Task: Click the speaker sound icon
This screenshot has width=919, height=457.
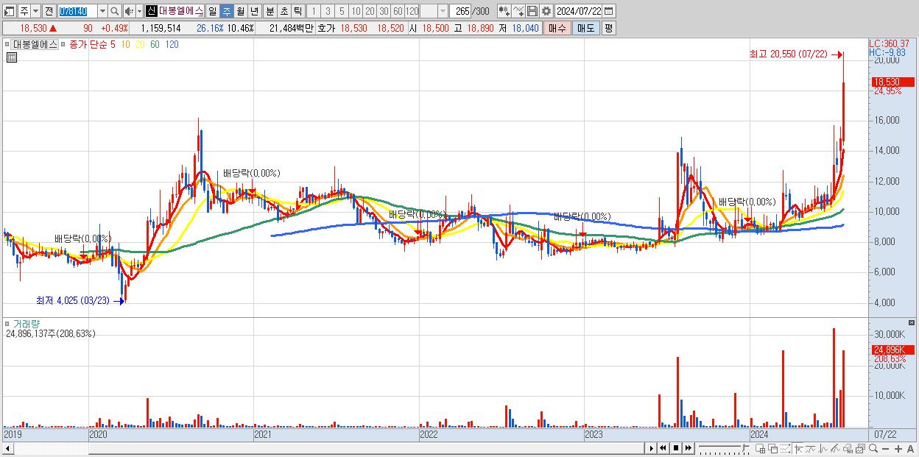Action: [129, 11]
